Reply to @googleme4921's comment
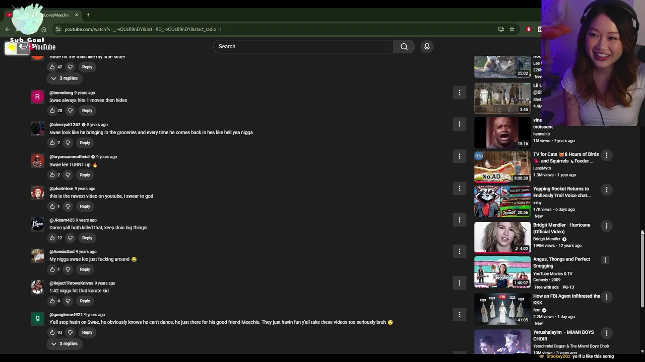Image resolution: width=645 pixels, height=362 pixels. click(87, 332)
